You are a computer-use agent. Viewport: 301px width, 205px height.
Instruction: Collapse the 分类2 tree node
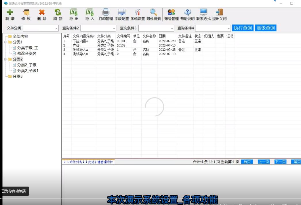coord(5,59)
